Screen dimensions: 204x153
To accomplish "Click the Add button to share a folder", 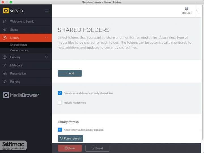I will click(70, 73).
